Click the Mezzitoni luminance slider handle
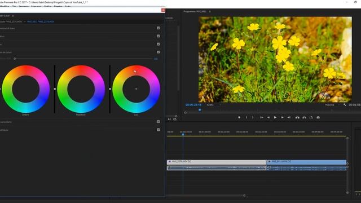This screenshot has width=361, height=203. [x=55, y=89]
